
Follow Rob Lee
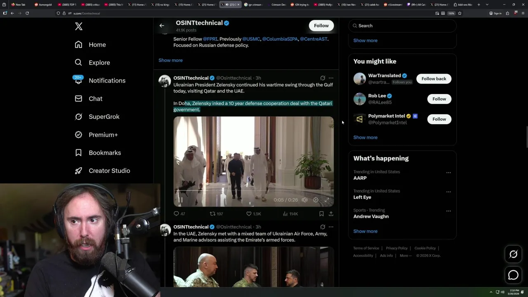(x=439, y=99)
